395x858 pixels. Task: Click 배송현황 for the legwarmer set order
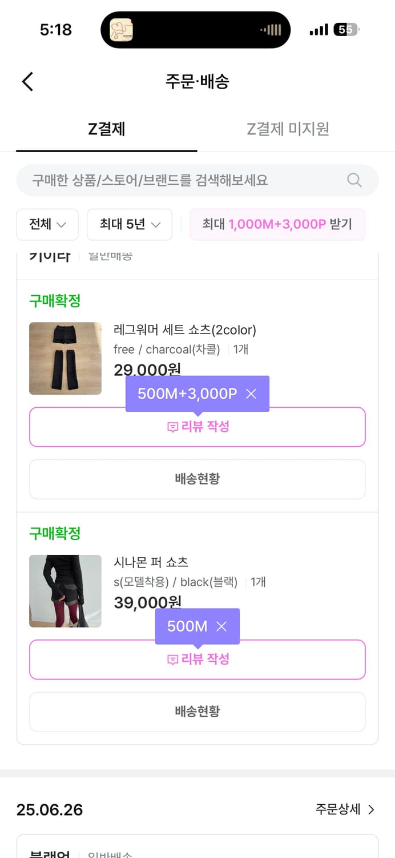click(197, 479)
